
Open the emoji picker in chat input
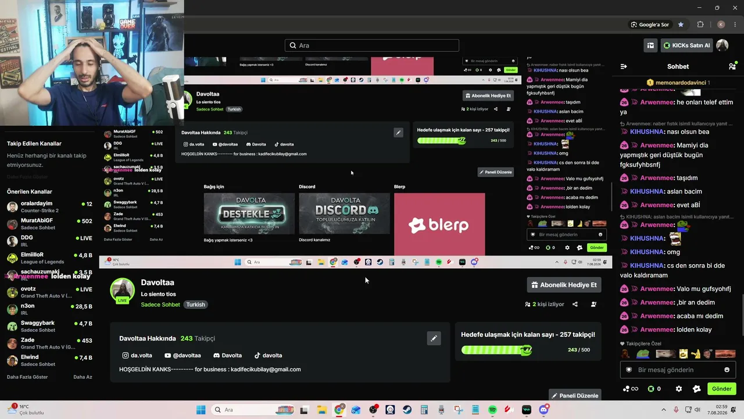click(727, 370)
